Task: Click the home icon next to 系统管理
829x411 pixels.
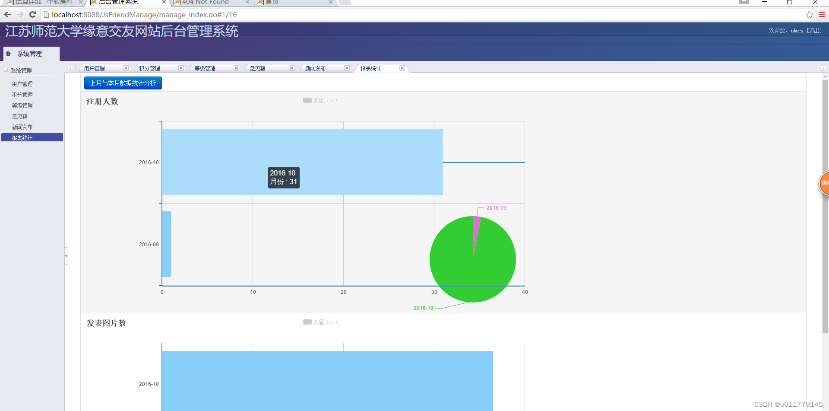Action: click(8, 54)
